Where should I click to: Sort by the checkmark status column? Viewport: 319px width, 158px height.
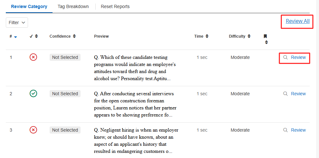point(34,36)
